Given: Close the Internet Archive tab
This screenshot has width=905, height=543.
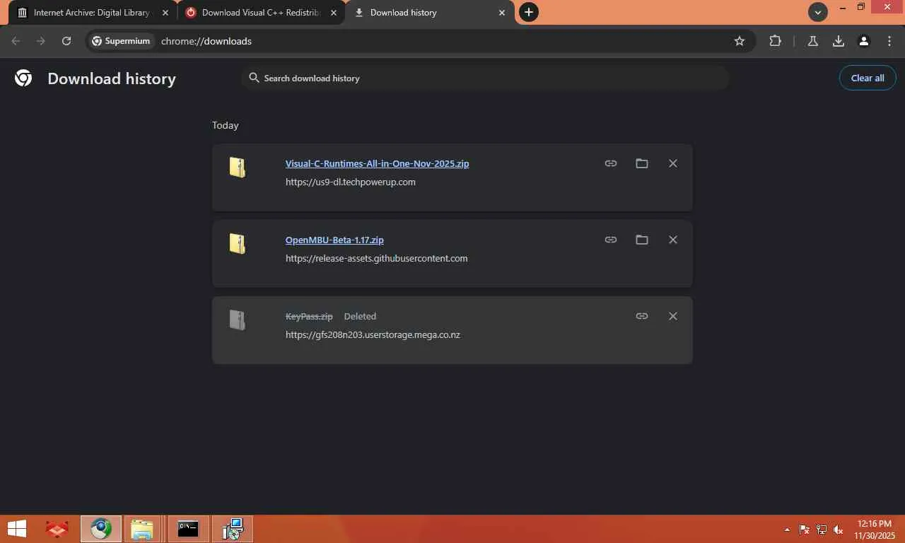Looking at the screenshot, I should tap(165, 13).
